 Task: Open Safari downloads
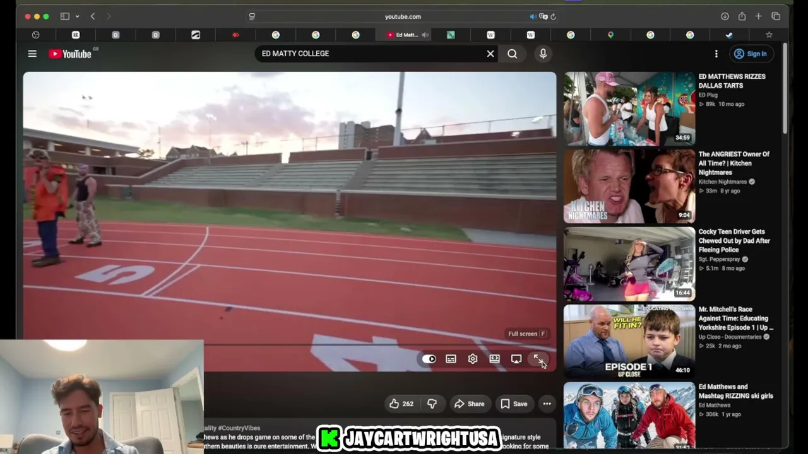pyautogui.click(x=725, y=16)
